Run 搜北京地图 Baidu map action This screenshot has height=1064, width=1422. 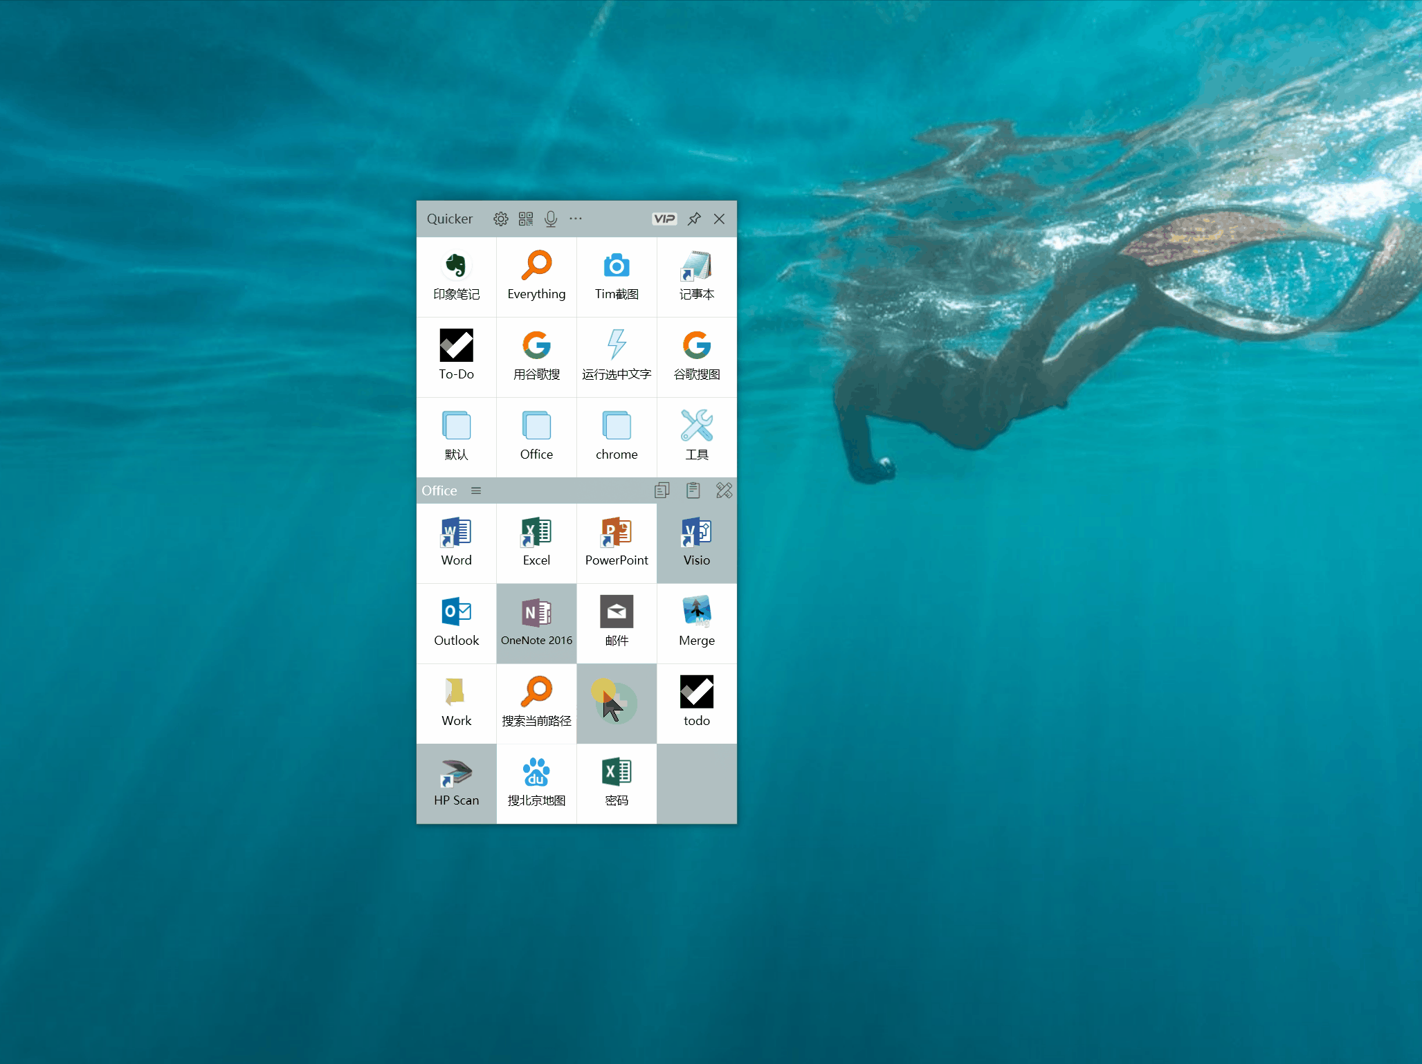(536, 784)
